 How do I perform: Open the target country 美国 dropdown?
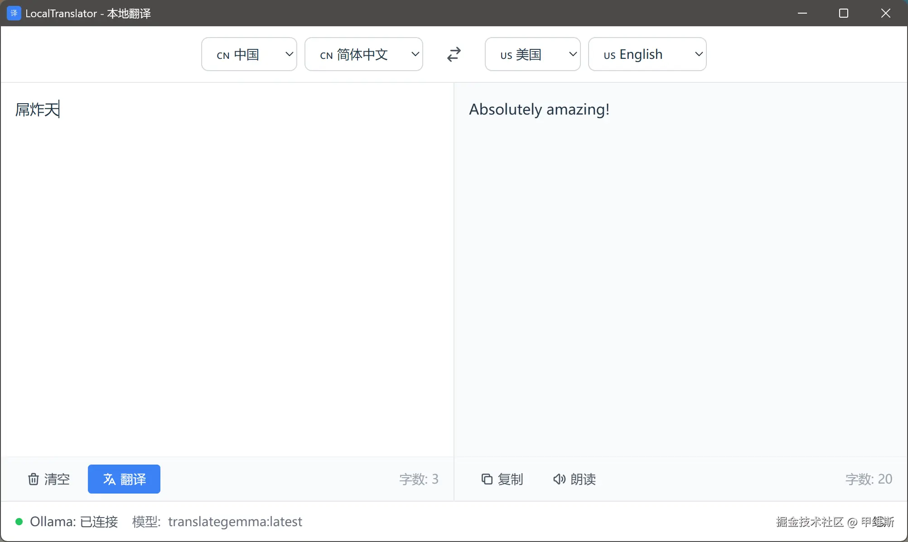click(532, 54)
